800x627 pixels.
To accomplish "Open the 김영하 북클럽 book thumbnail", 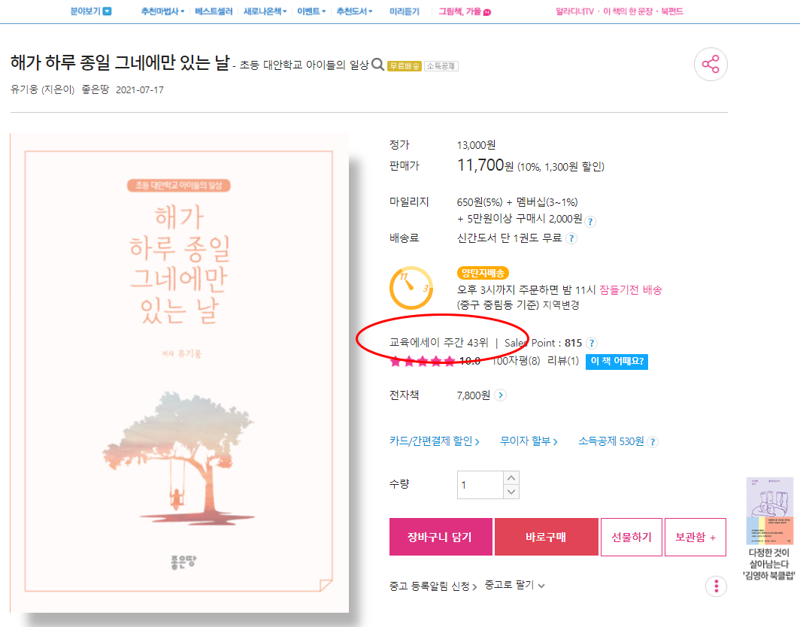I will coord(769,511).
